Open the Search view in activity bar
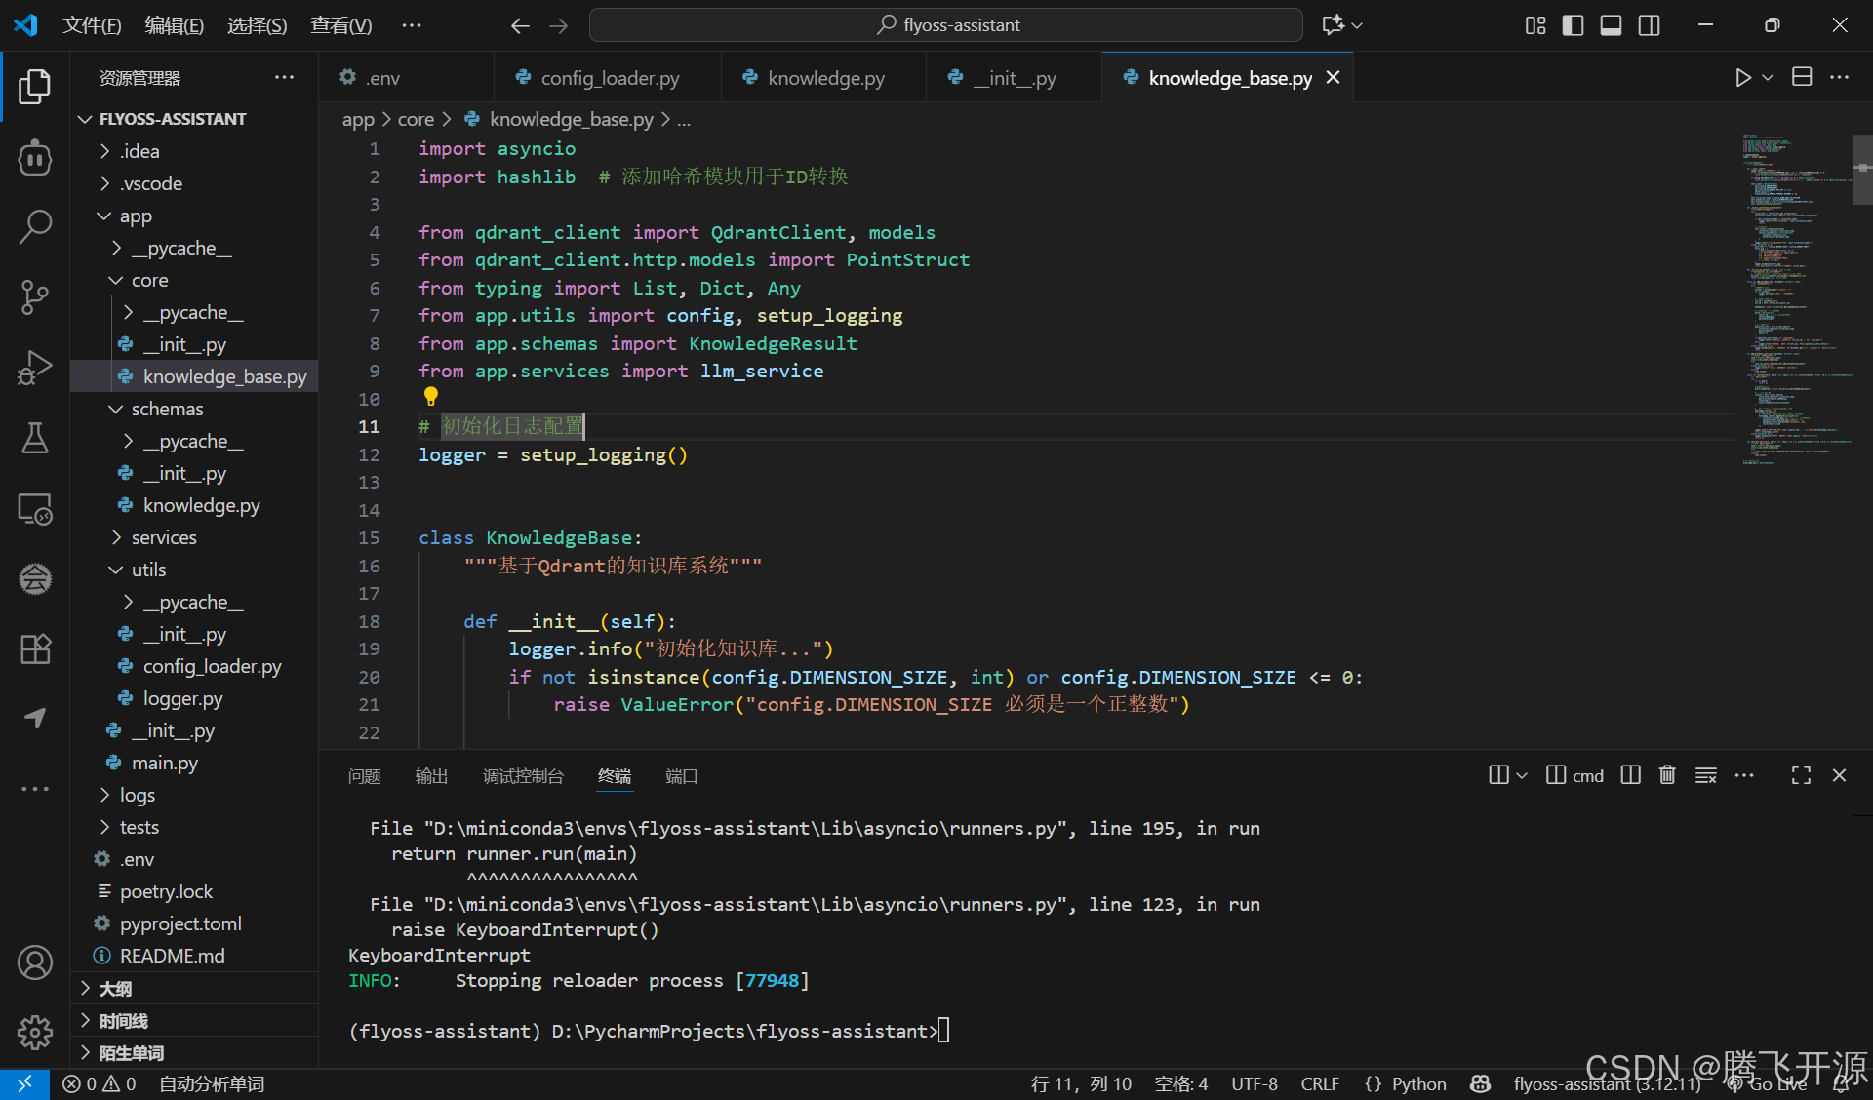Image resolution: width=1873 pixels, height=1100 pixels. 35,226
